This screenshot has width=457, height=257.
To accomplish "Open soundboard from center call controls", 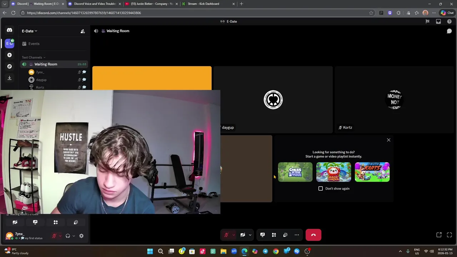I will click(285, 235).
